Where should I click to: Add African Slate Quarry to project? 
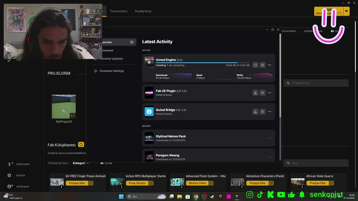point(317,183)
